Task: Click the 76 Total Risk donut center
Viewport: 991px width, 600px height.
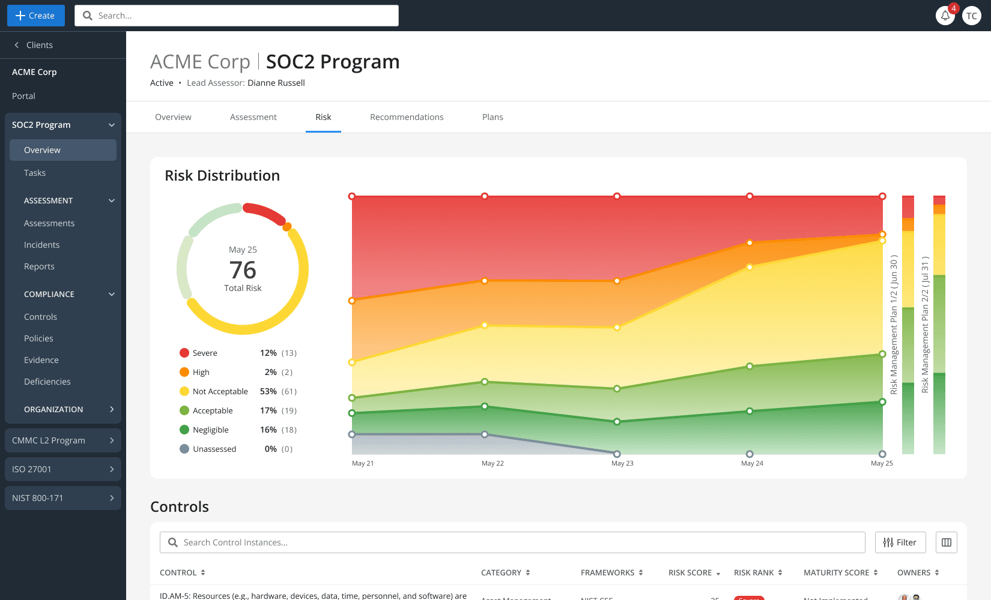Action: click(x=243, y=270)
